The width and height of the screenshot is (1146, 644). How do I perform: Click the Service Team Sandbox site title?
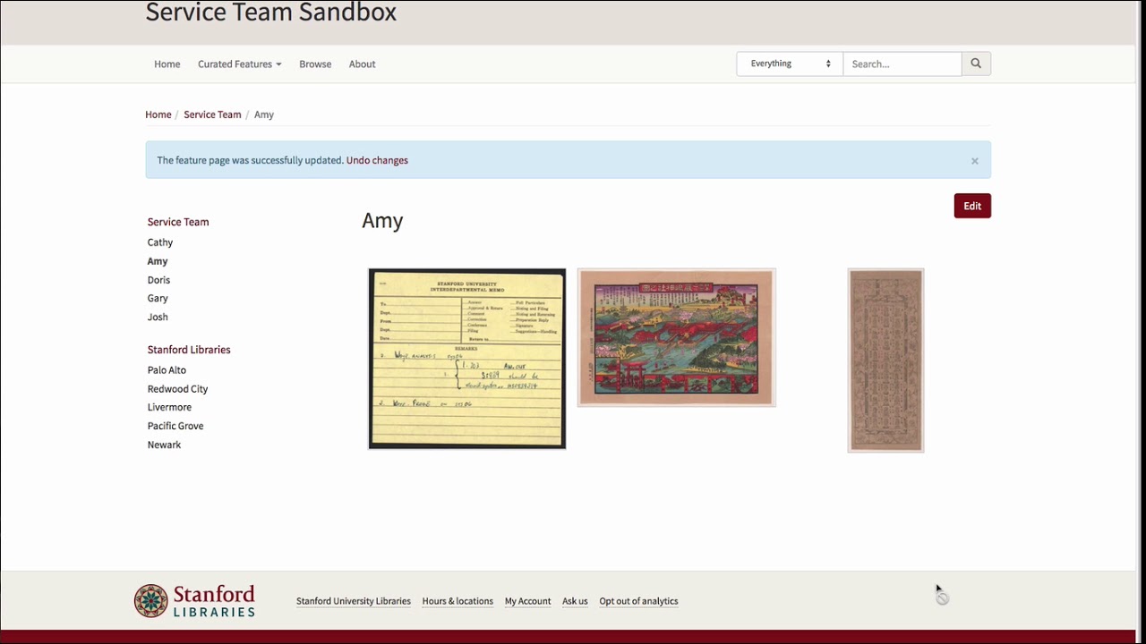(x=270, y=13)
